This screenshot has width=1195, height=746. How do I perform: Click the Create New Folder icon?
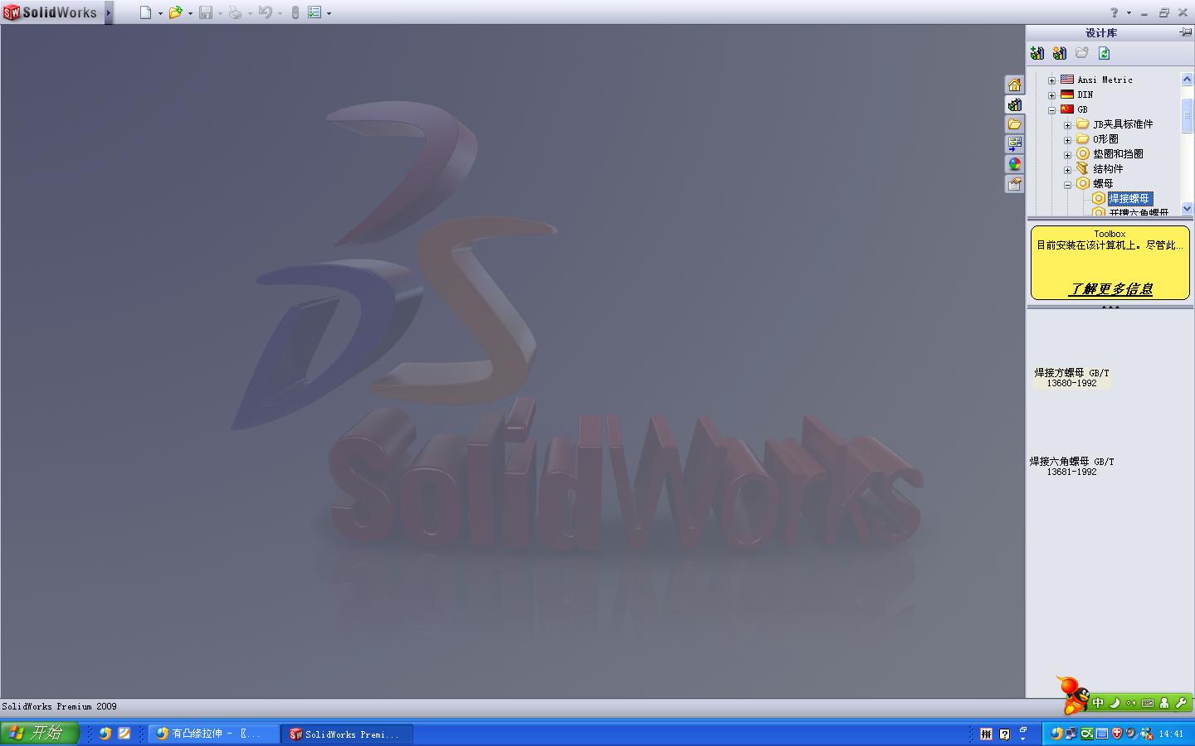[x=1082, y=53]
